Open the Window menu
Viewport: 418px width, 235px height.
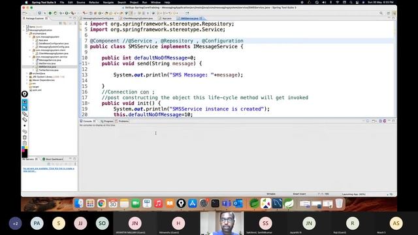155,3
